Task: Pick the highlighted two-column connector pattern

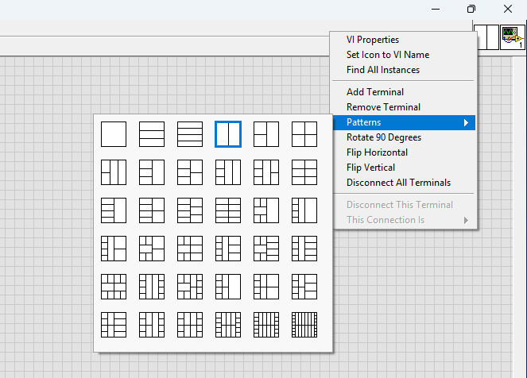Action: coord(228,134)
